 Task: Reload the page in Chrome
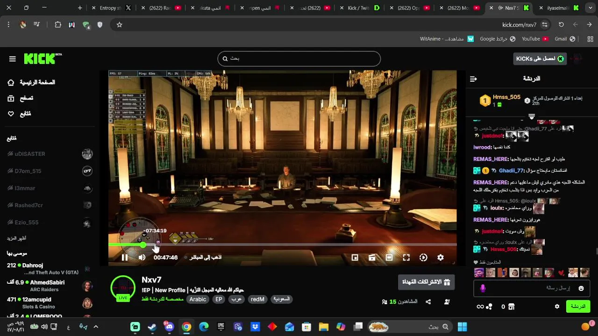[x=561, y=25]
